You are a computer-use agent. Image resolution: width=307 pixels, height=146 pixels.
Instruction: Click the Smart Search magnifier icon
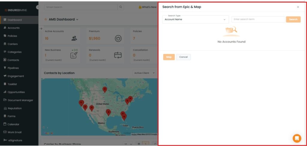pyautogui.click(x=121, y=7)
